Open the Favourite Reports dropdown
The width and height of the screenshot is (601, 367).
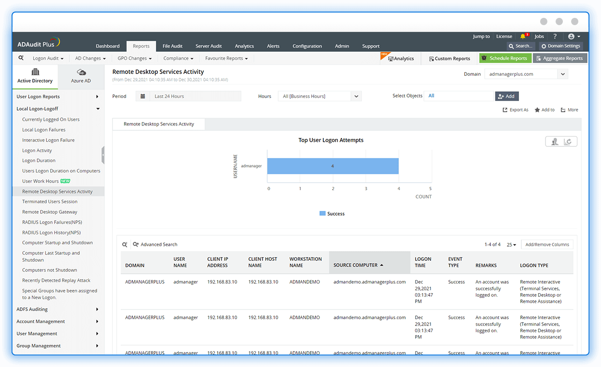[x=226, y=58]
